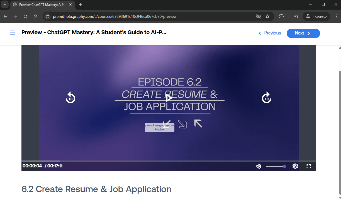Close the Preview ChatGPT Mastery tab
Image resolution: width=341 pixels, height=203 pixels.
tap(70, 4)
